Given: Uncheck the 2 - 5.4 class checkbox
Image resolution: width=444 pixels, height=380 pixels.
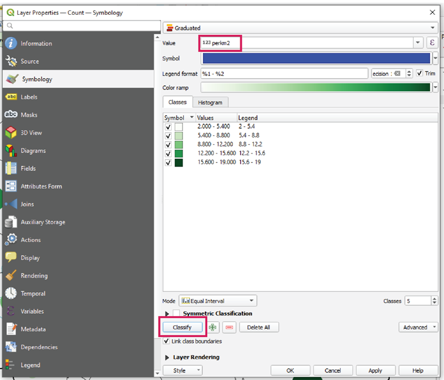Looking at the screenshot, I should click(x=168, y=127).
